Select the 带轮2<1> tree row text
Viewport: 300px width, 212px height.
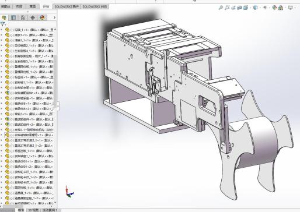pos(32,114)
